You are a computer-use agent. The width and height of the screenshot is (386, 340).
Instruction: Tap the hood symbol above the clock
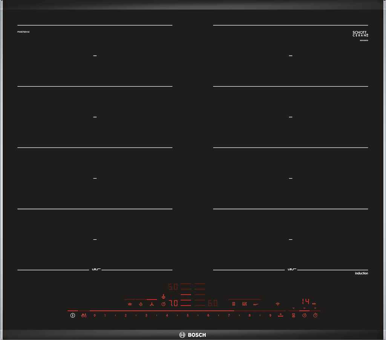(x=163, y=296)
